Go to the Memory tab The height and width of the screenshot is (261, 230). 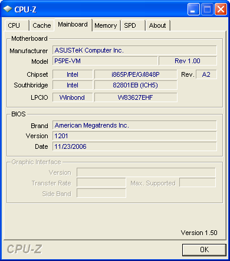pos(106,25)
